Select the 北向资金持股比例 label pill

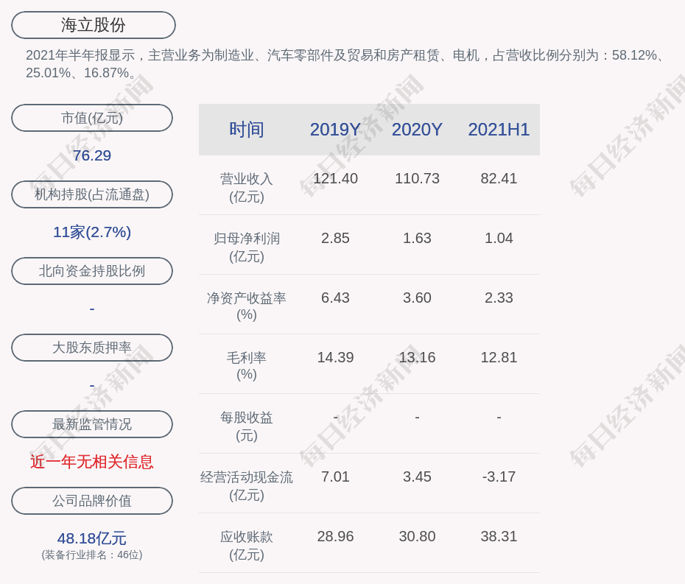[92, 271]
